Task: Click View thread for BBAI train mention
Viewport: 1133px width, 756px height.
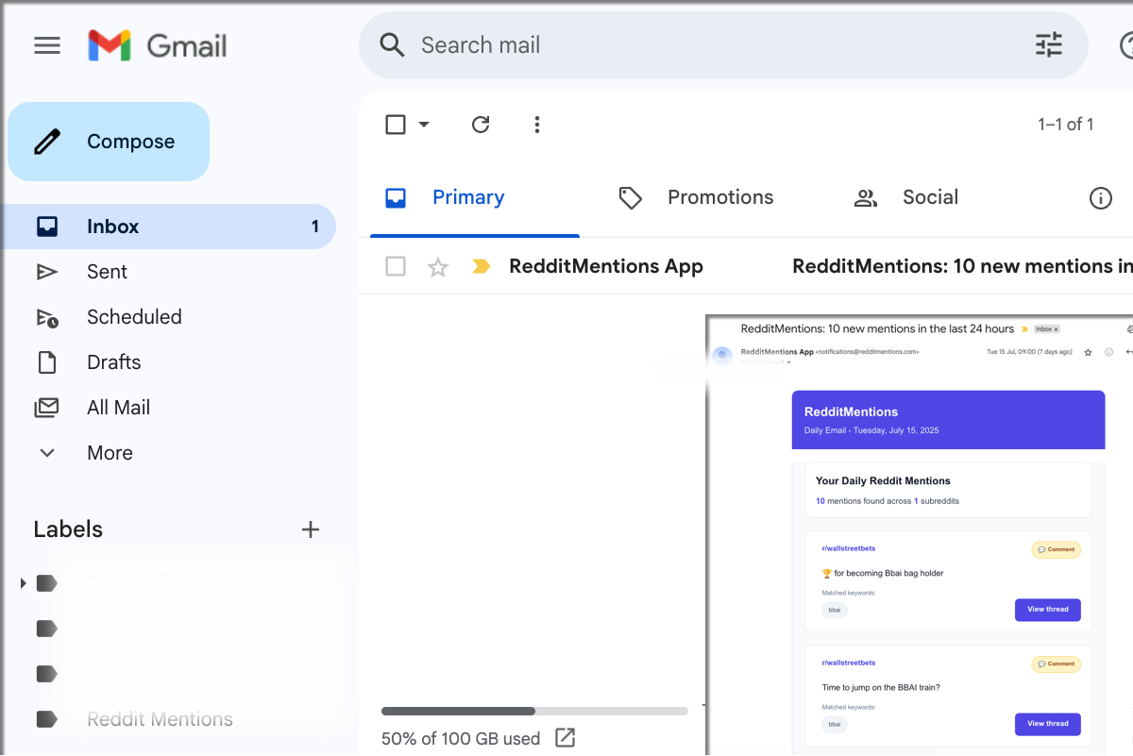Action: click(1048, 724)
